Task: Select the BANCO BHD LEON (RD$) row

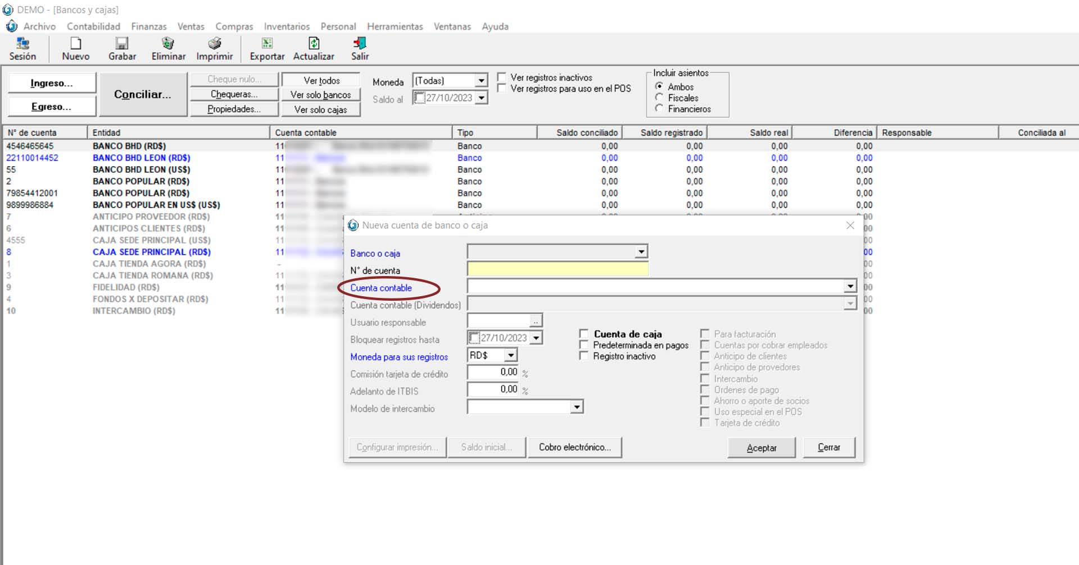Action: pos(141,158)
